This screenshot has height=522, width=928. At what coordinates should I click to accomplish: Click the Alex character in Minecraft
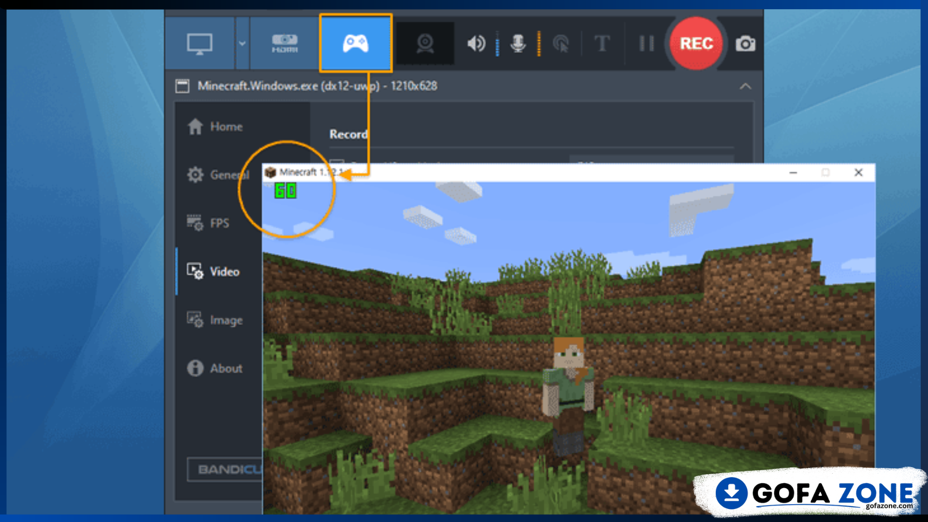click(x=568, y=396)
